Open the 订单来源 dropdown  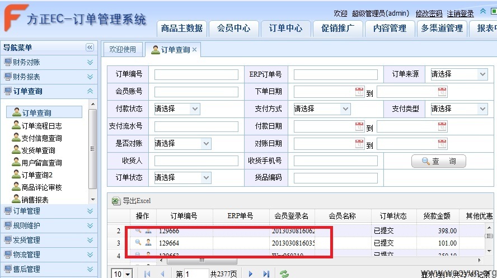[482, 74]
